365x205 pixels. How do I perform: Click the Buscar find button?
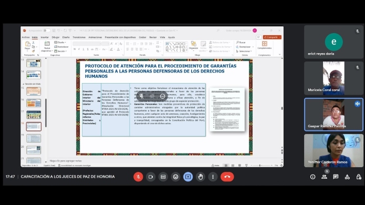tap(241, 43)
